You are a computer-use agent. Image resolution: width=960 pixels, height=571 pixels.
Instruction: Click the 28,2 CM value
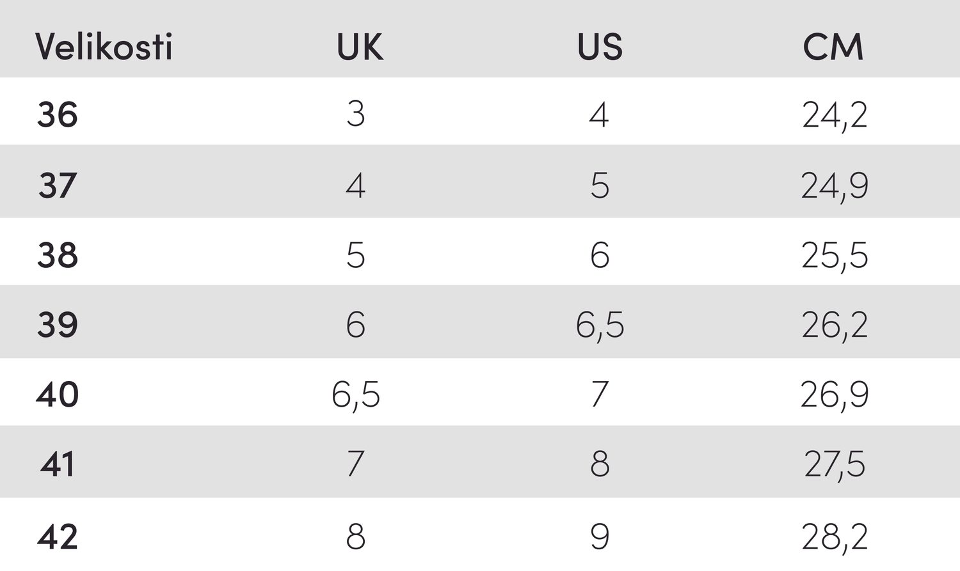[x=835, y=538]
